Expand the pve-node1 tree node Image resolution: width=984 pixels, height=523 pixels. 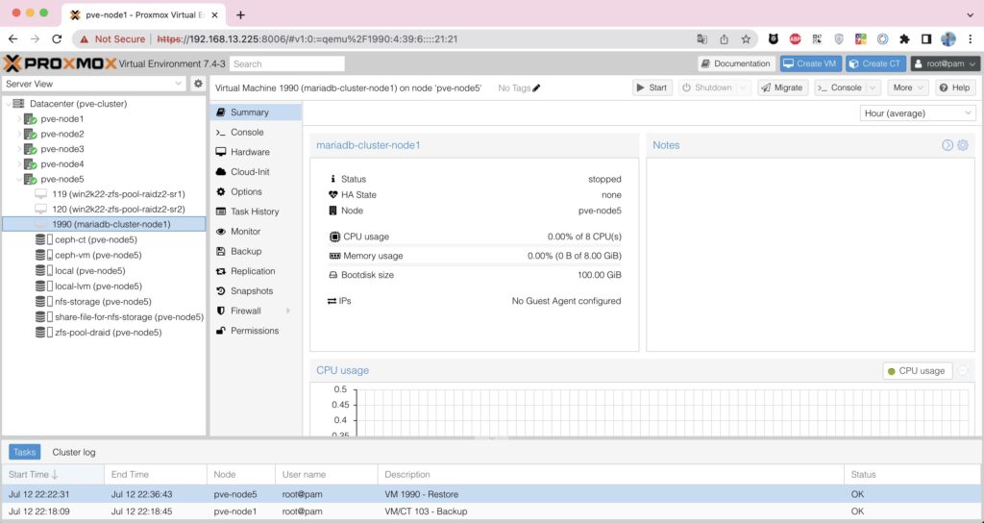point(19,118)
